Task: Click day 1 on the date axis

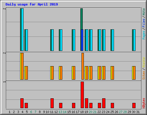Action: (x=9, y=112)
